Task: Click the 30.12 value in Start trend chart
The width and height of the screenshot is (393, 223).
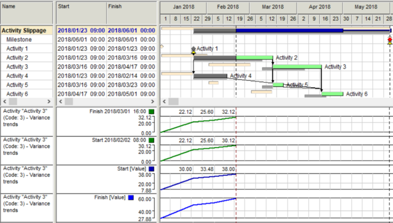Action: (x=228, y=141)
